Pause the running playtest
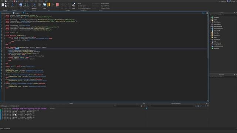 [49, 5]
